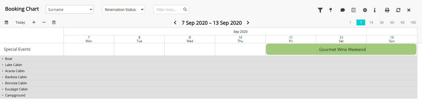Open the gear settings icon

point(365,10)
